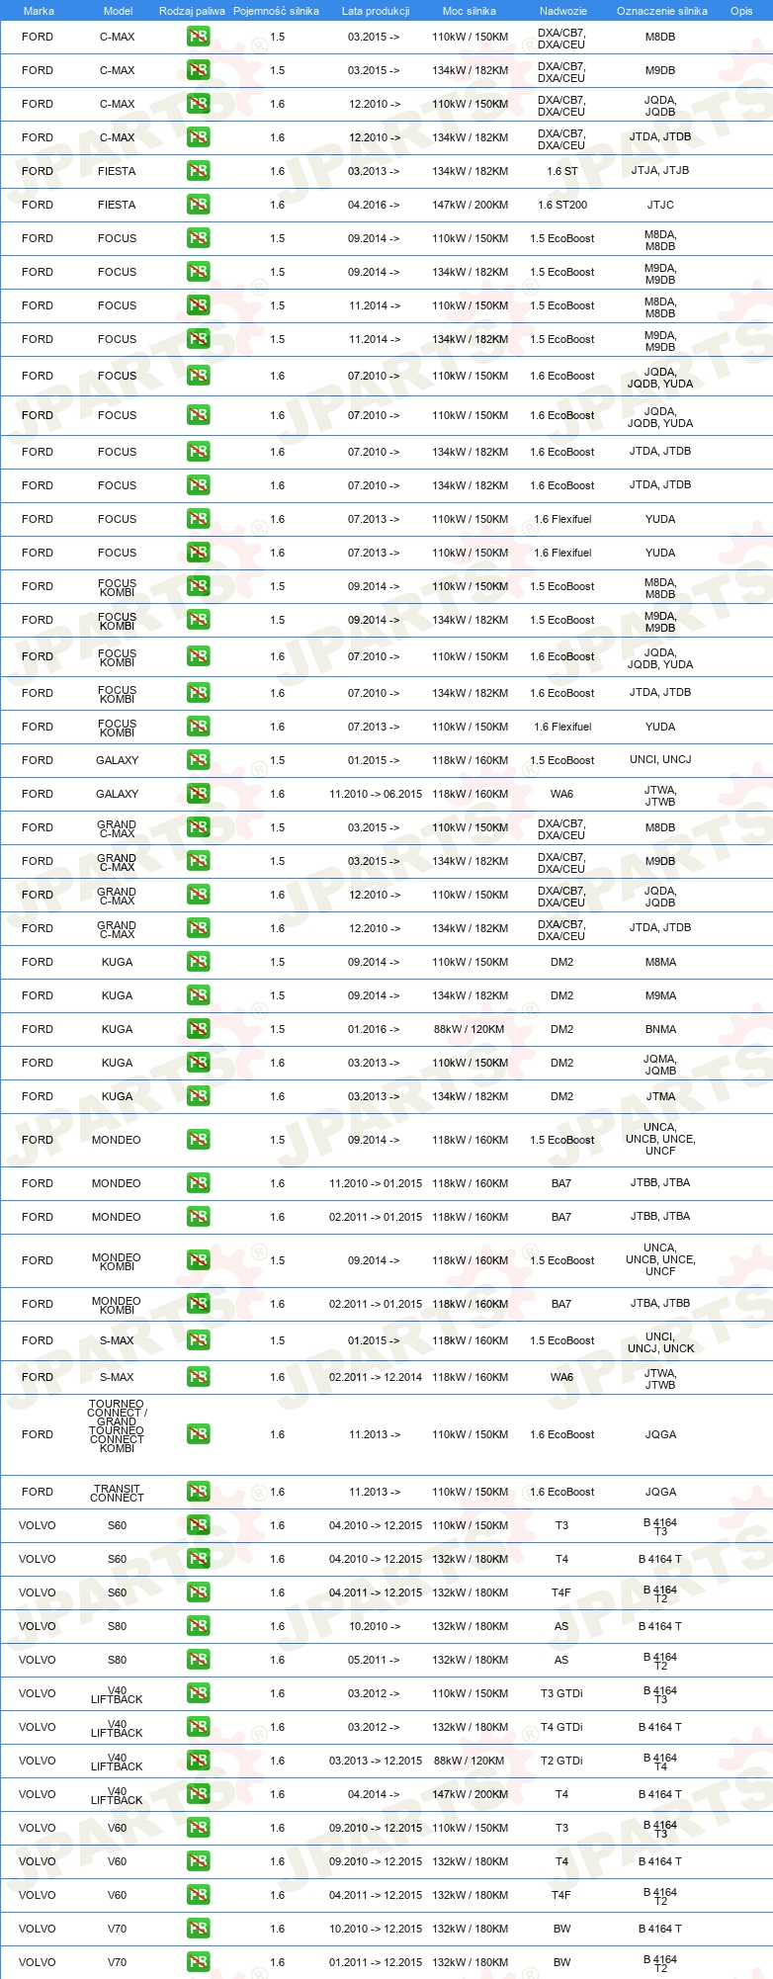Click production years '03.2013 -> 12.2015' in V40 row

[x=376, y=1761]
